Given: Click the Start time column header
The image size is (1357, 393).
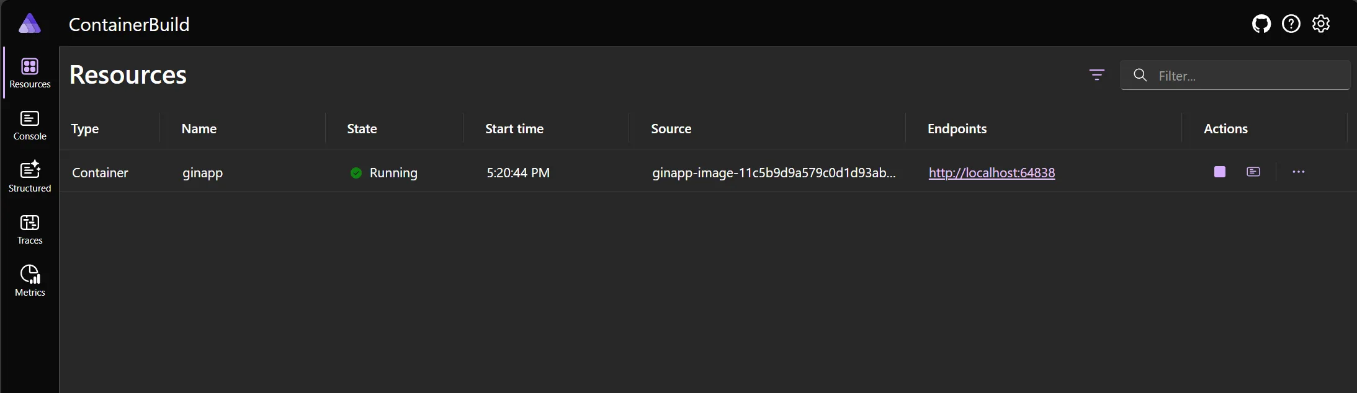Looking at the screenshot, I should click(x=514, y=129).
